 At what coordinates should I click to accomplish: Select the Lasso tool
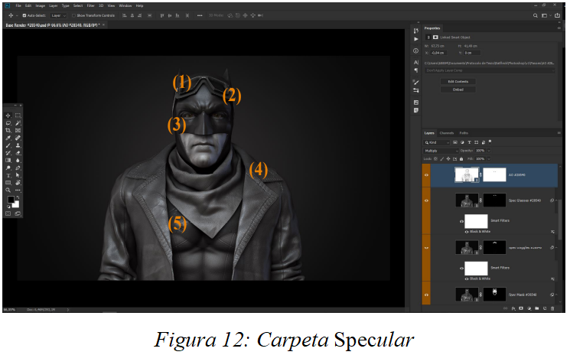pos(8,123)
